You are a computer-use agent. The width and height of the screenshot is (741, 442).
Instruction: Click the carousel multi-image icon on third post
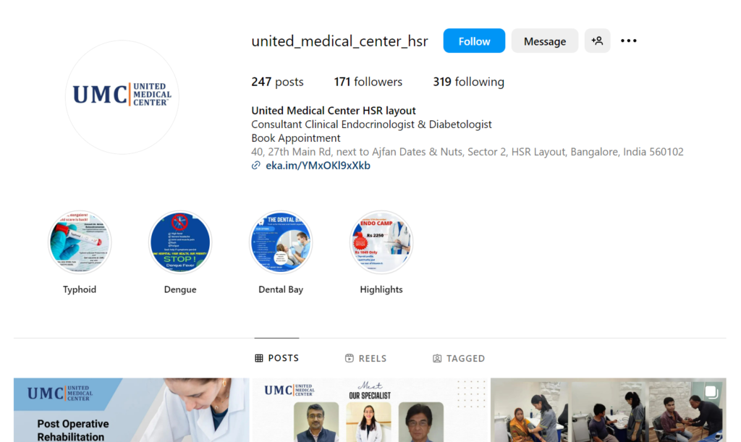tap(711, 392)
